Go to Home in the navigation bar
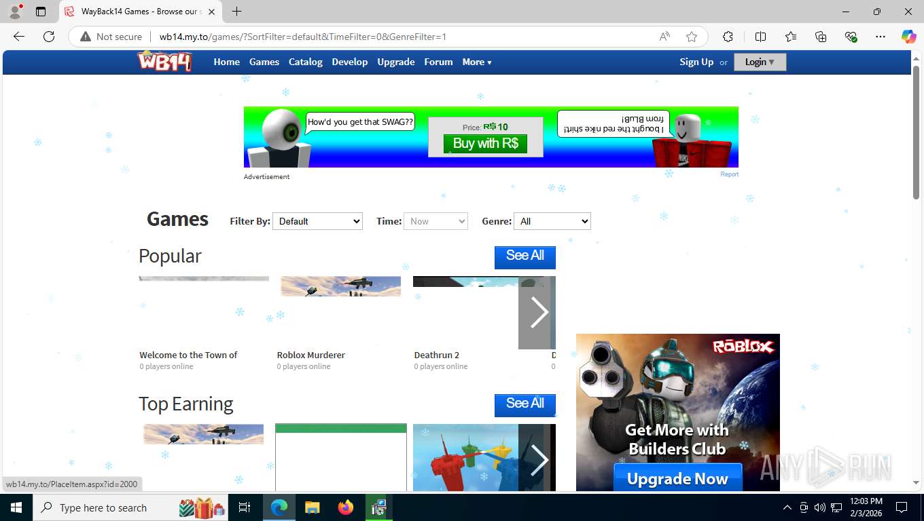This screenshot has height=521, width=924. [x=226, y=62]
